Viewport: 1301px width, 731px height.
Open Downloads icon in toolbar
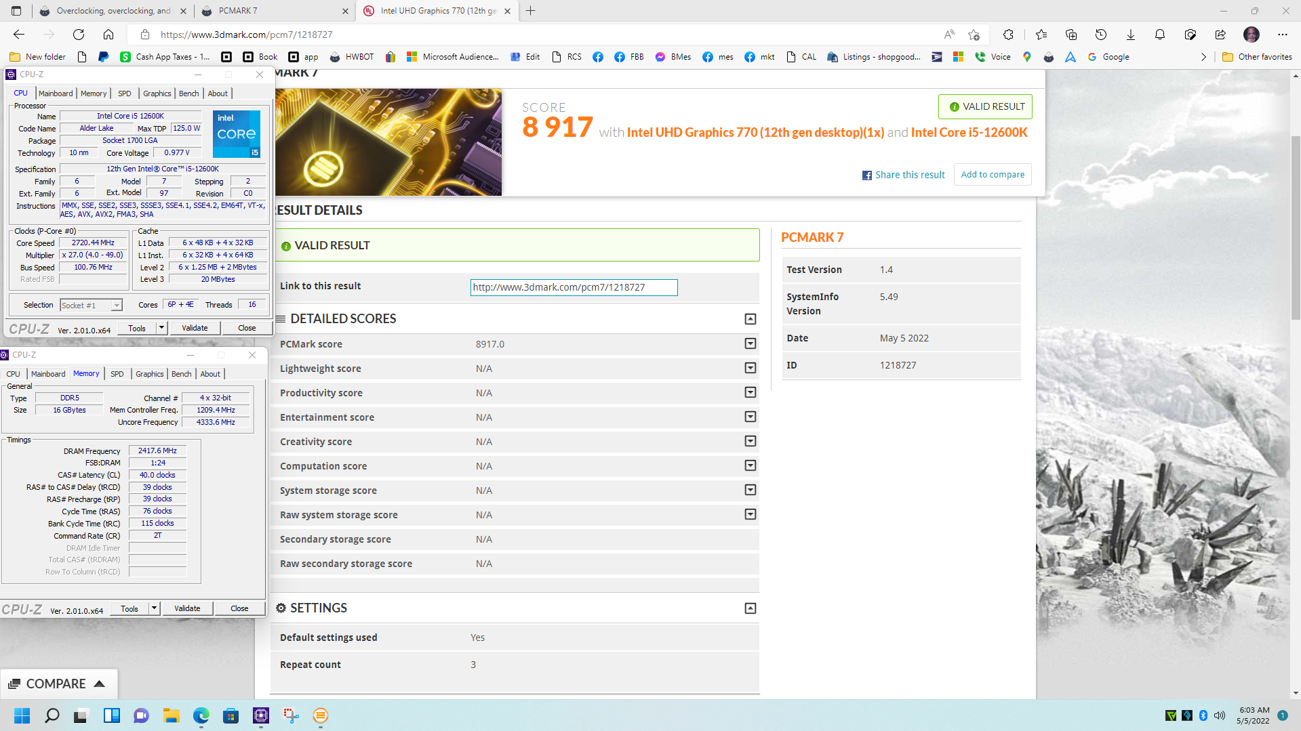(x=1131, y=35)
